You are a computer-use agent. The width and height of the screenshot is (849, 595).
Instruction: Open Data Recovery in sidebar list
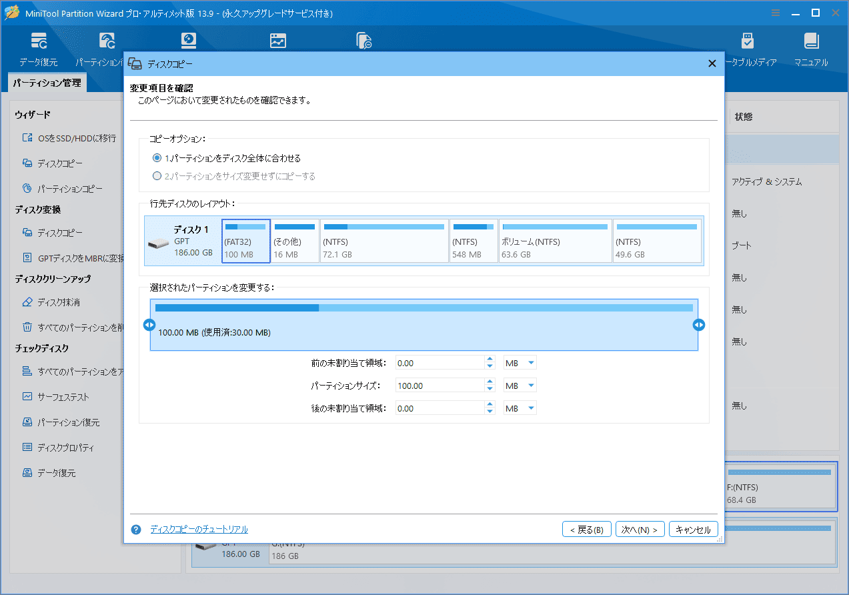click(x=49, y=473)
